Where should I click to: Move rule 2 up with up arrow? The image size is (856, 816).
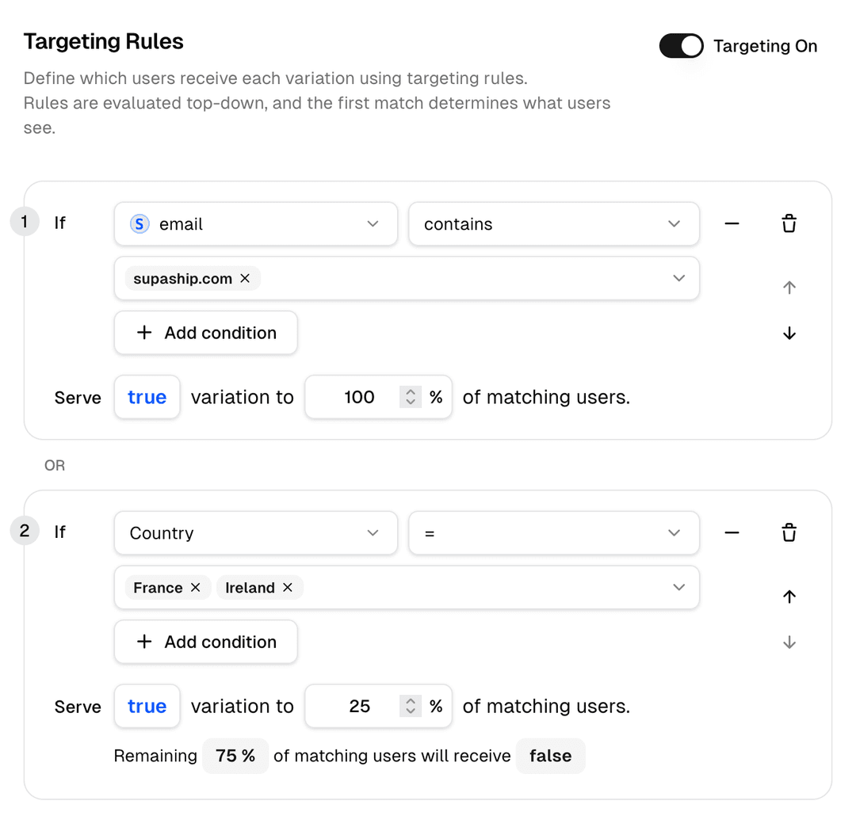coord(789,596)
